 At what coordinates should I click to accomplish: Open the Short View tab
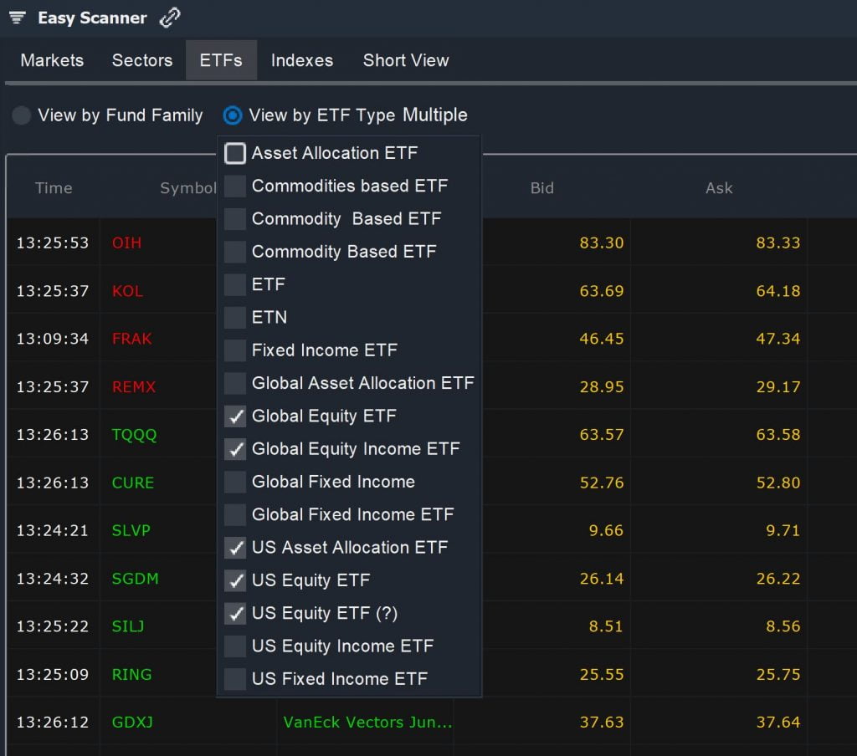405,59
